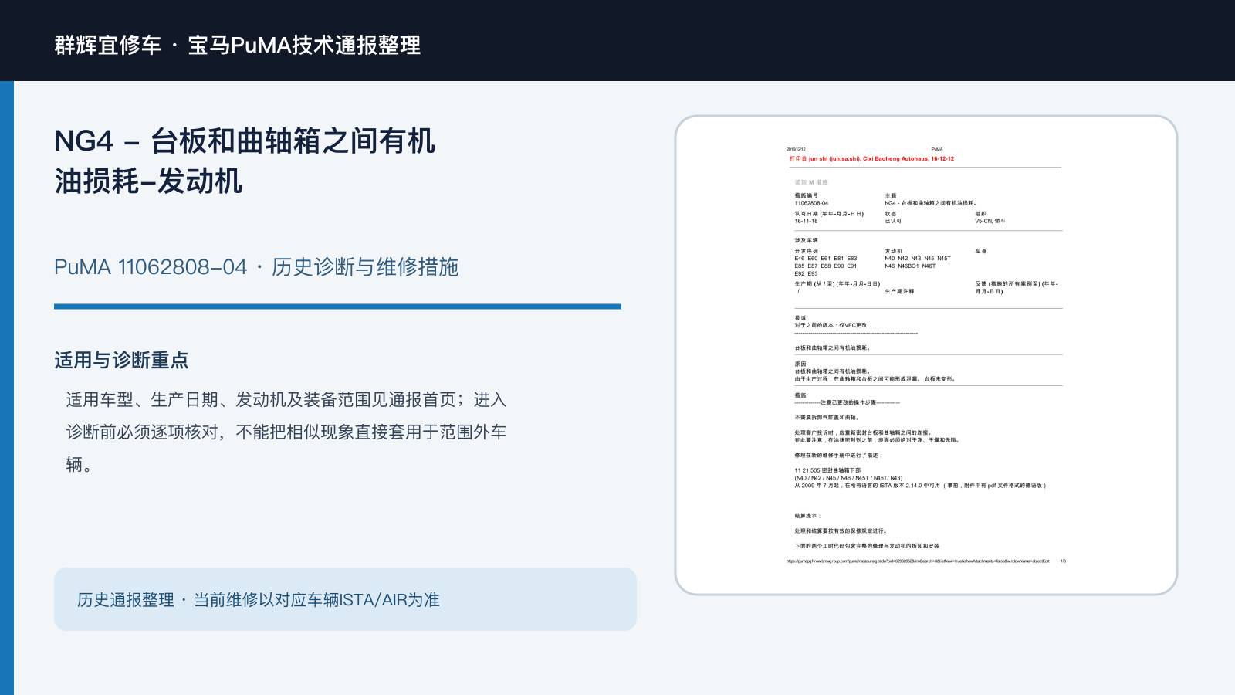Viewport: 1235px width, 695px height.
Task: Click the 原因 (cause) section in document
Action: (x=875, y=371)
